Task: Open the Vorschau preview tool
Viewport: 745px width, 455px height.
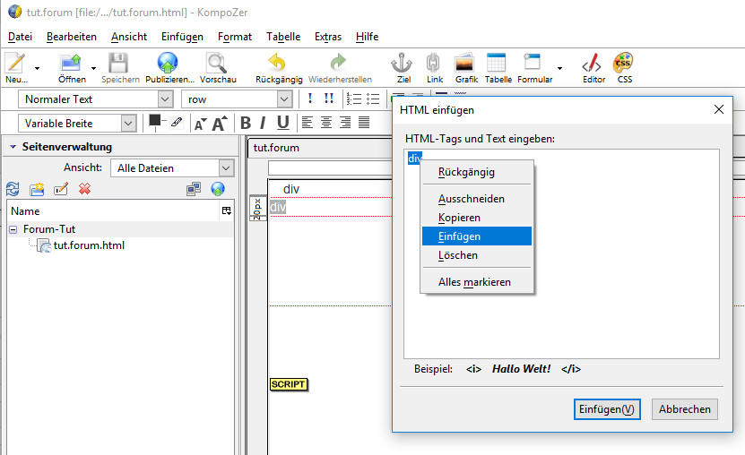Action: 216,64
